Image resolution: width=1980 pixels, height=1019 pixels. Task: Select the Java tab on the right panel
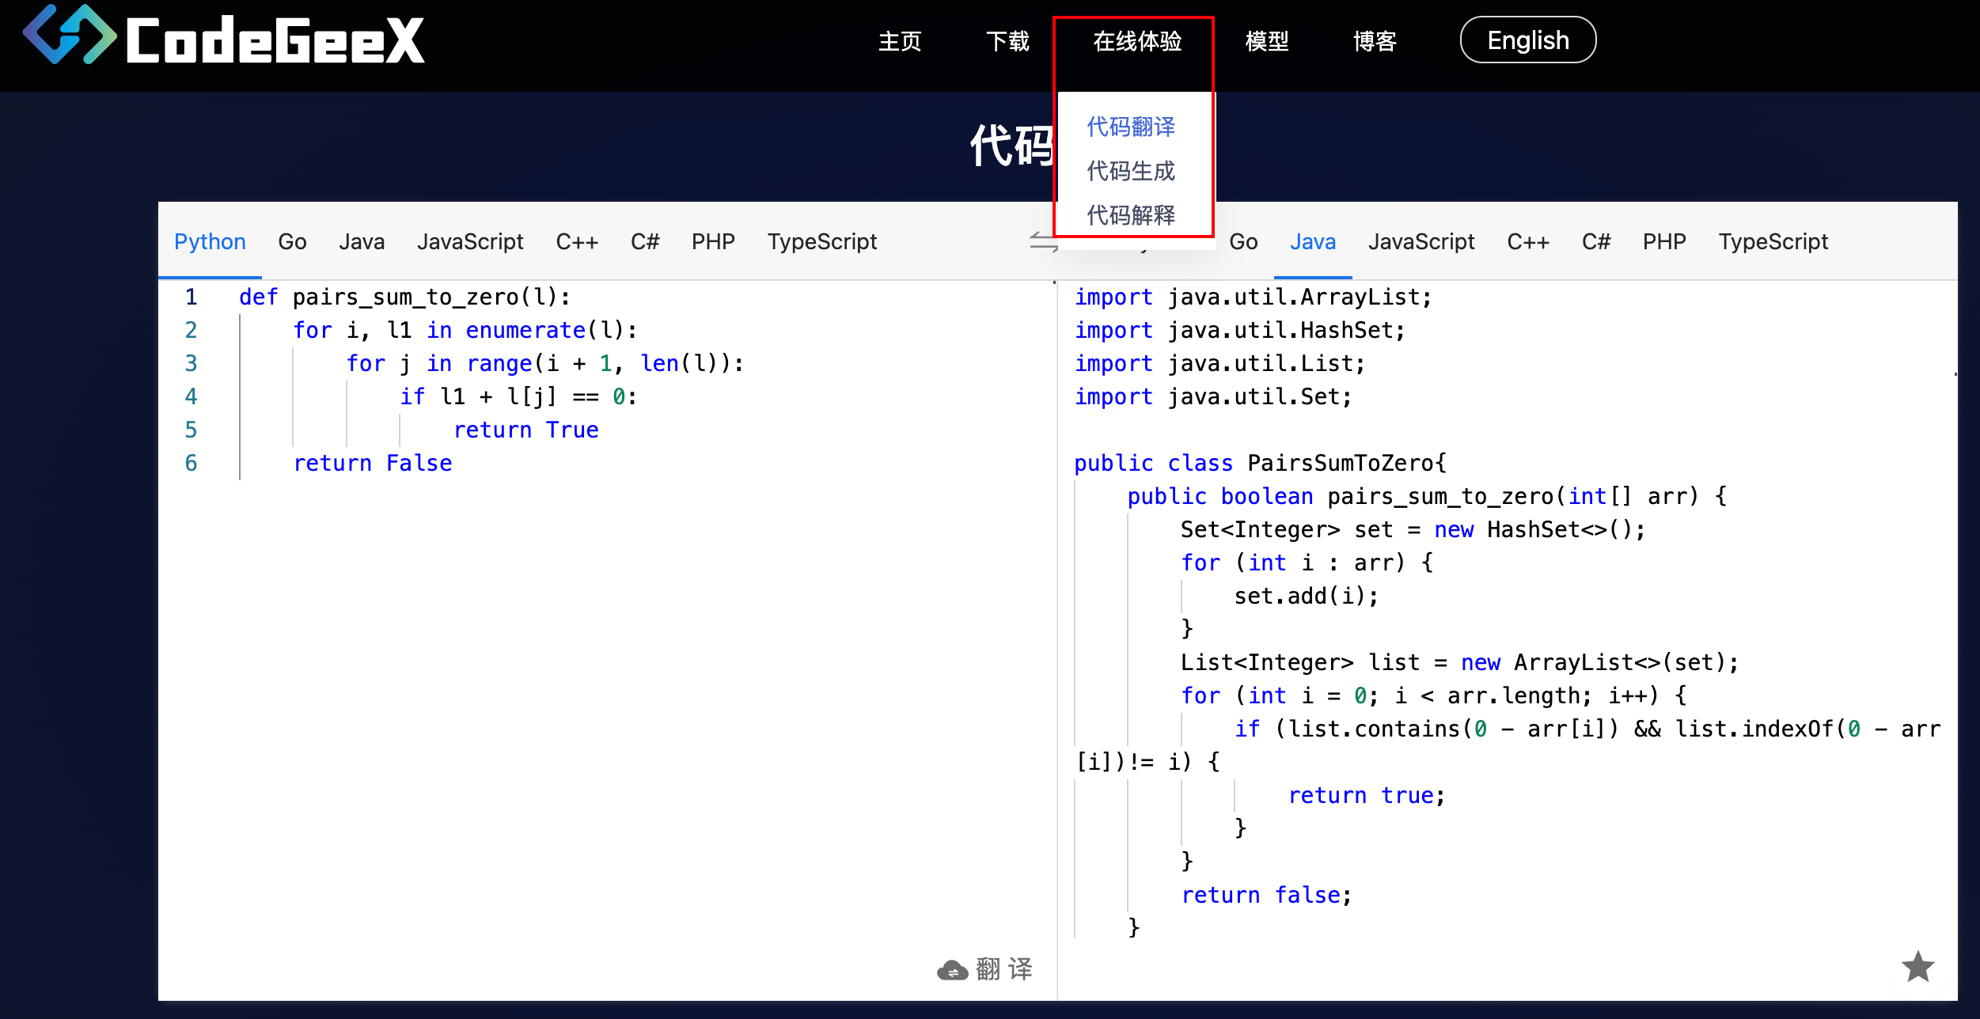click(x=1312, y=242)
